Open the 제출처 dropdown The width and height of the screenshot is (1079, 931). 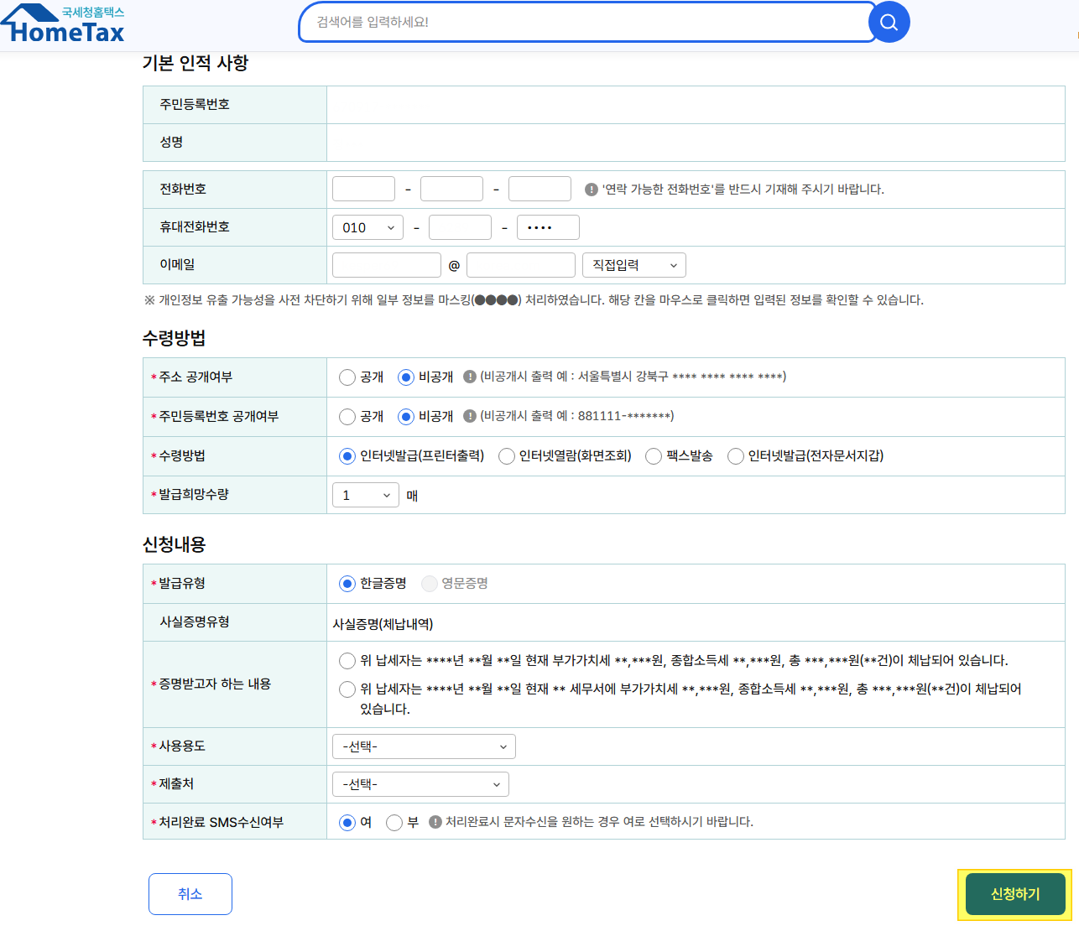[420, 784]
